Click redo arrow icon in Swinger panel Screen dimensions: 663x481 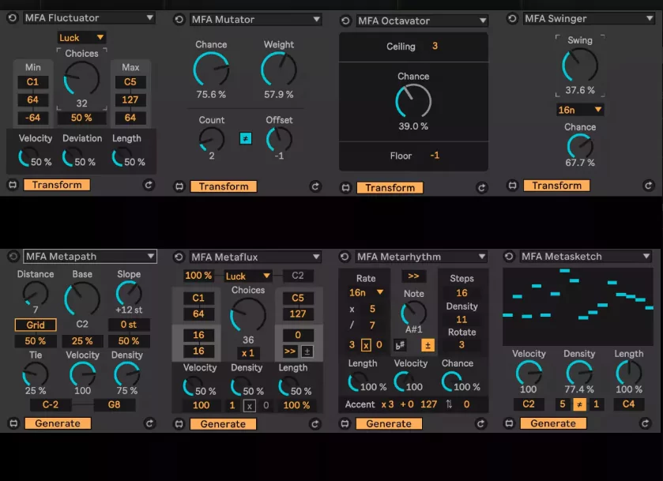648,185
